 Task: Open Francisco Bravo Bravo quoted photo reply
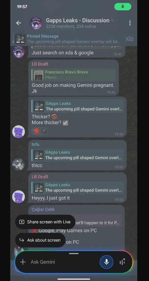(74, 75)
